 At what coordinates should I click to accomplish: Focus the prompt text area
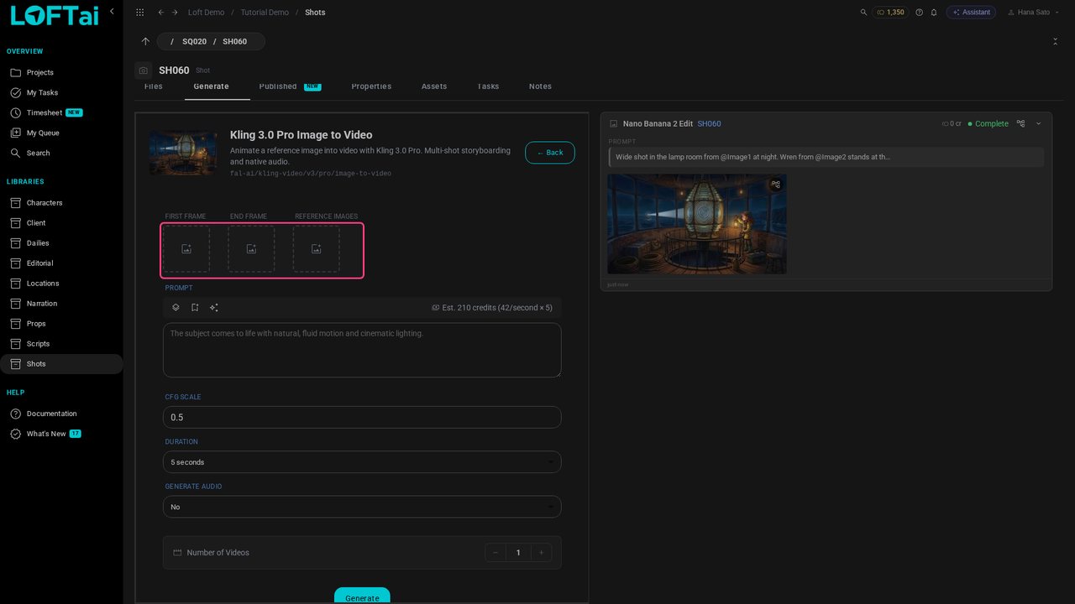(362, 350)
